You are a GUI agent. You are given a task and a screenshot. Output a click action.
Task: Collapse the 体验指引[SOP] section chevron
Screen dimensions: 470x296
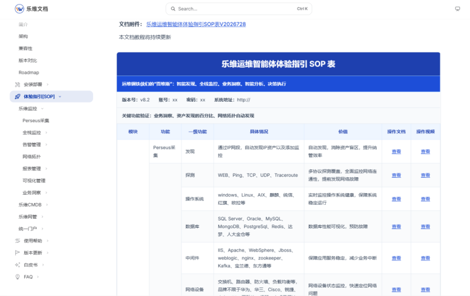[60, 96]
